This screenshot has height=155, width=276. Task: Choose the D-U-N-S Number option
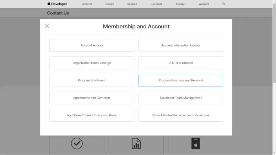181,63
